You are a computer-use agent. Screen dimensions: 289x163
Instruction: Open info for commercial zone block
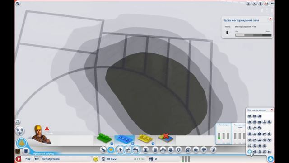(132, 144)
